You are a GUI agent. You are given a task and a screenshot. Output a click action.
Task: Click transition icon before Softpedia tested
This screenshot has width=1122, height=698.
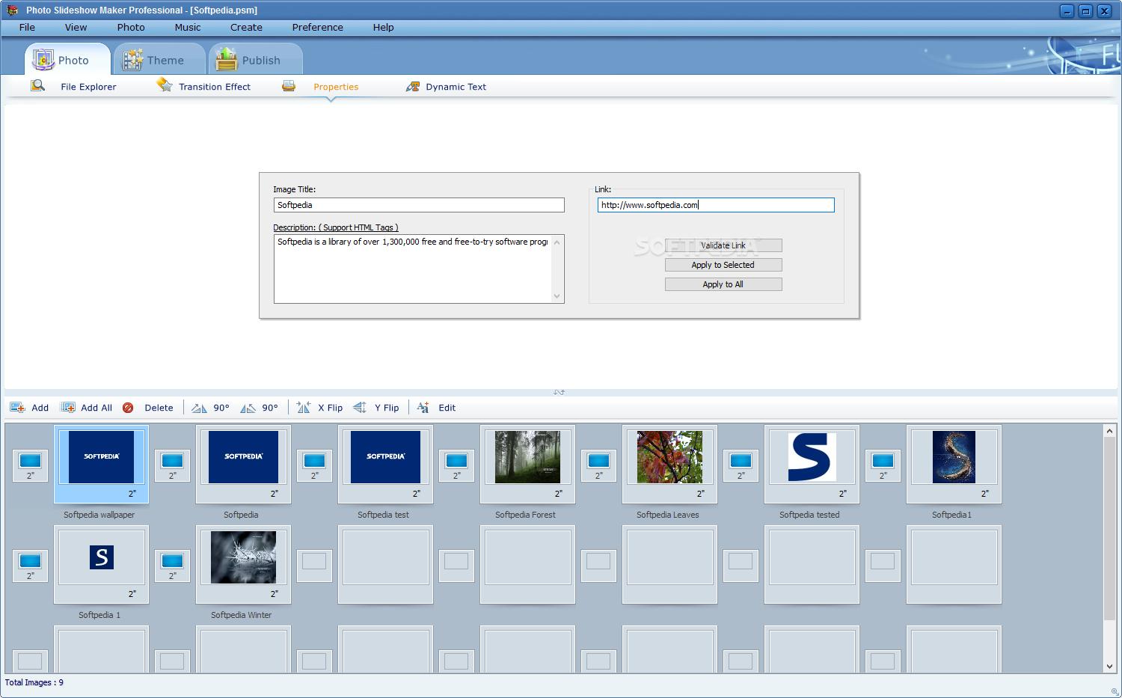coord(741,465)
